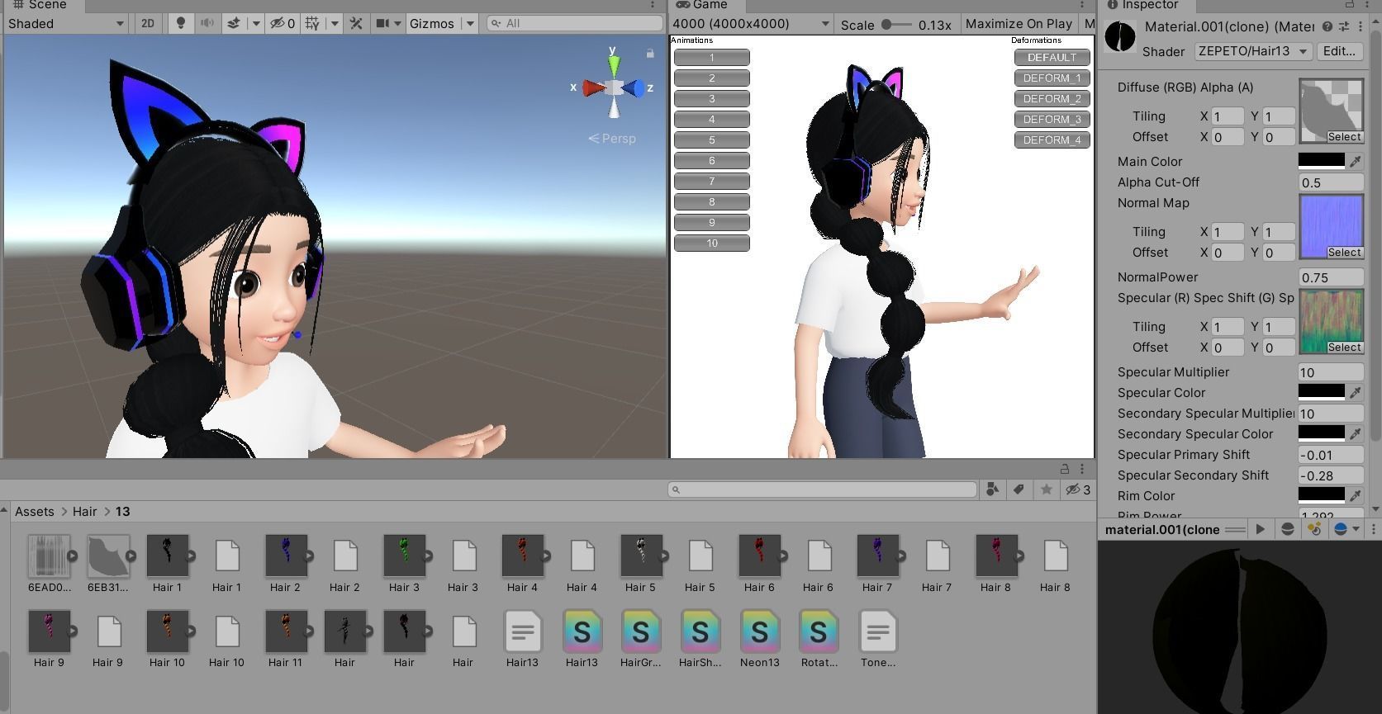Select Normal Map texture
The image size is (1382, 714).
pos(1344,253)
